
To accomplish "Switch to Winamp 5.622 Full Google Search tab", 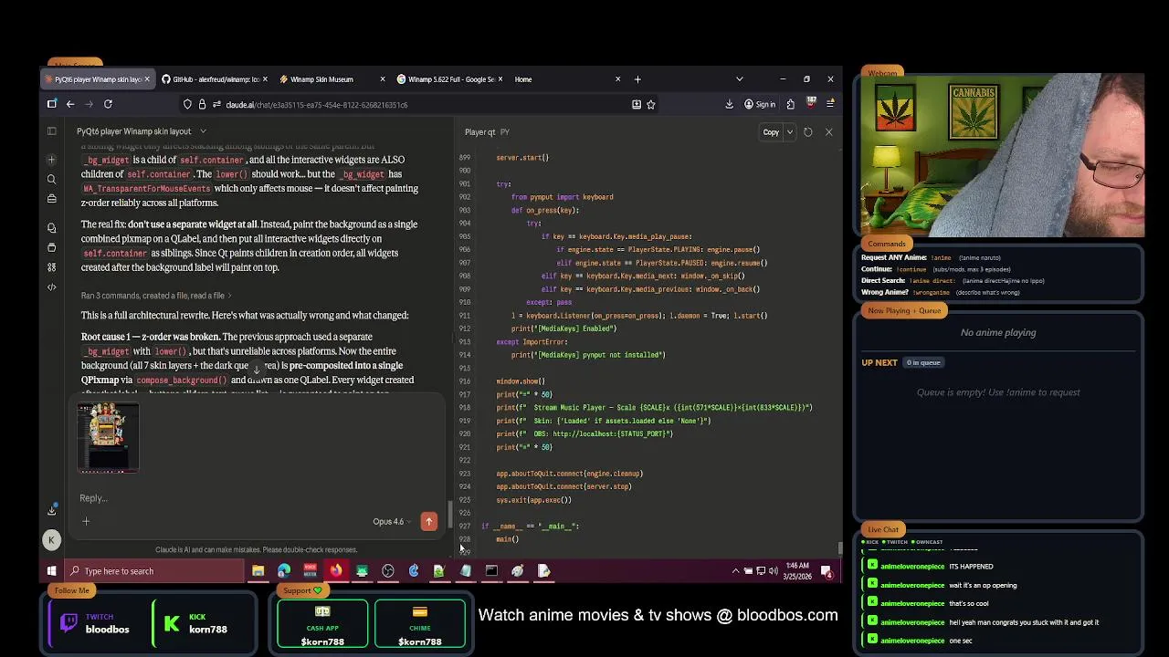I will (x=450, y=79).
